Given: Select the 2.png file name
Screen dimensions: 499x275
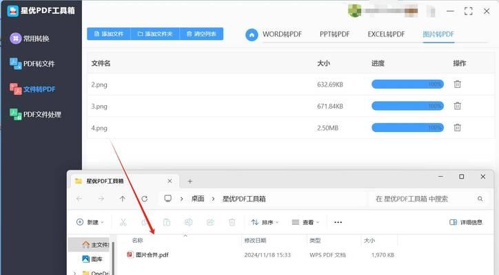Looking at the screenshot, I should 99,85.
